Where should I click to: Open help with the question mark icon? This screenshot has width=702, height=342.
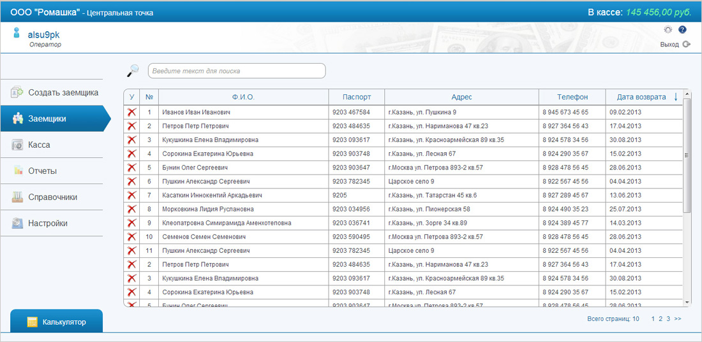(x=682, y=30)
